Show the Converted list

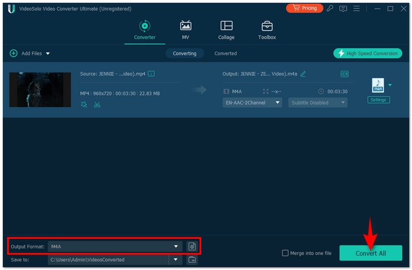(x=225, y=54)
